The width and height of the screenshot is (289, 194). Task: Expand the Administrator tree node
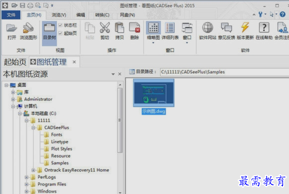13,99
